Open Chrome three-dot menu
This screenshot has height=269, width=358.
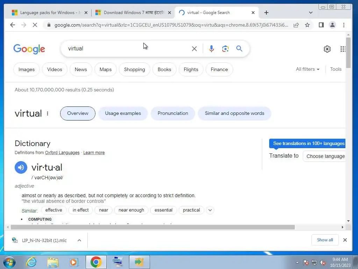click(x=344, y=25)
